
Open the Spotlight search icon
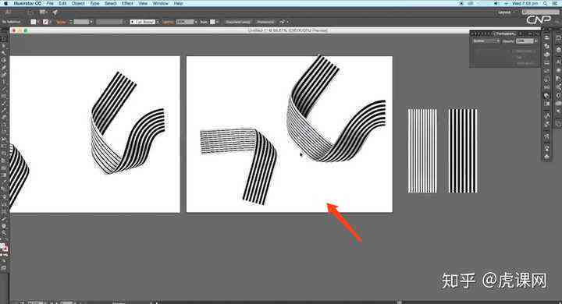545,3
